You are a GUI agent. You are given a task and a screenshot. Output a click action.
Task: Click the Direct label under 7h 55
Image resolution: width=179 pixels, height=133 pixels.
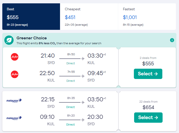[71, 81]
